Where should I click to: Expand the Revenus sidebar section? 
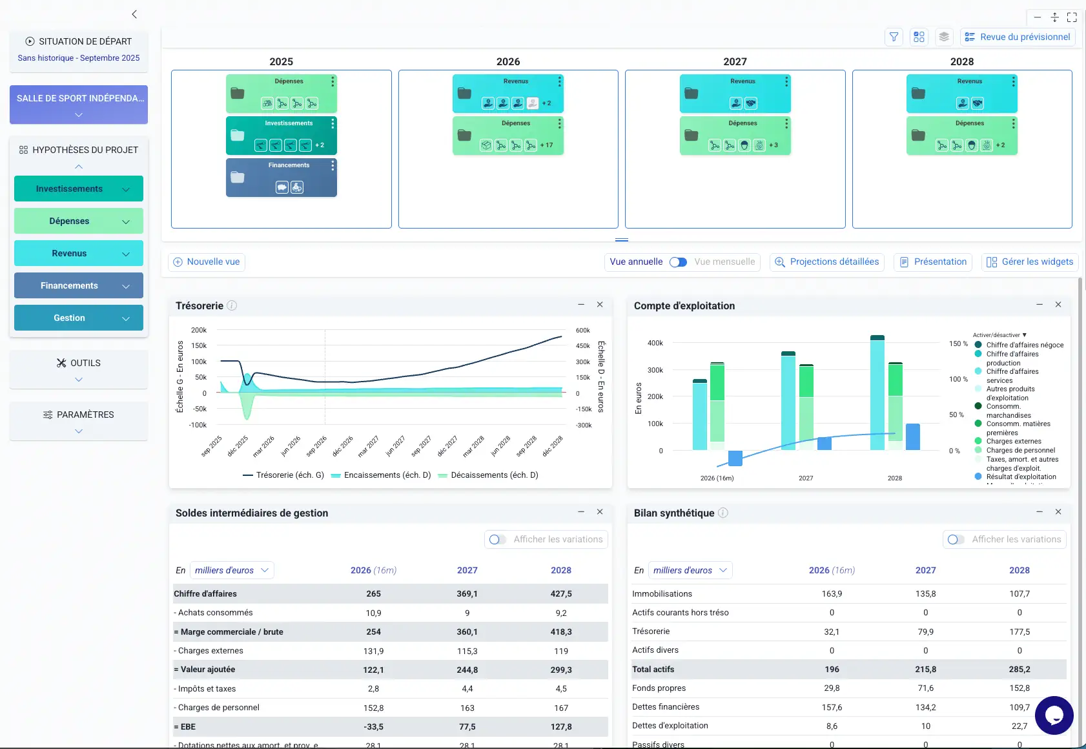pos(79,254)
